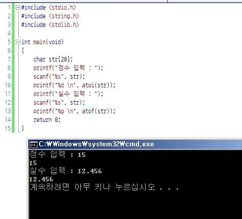Screen dimensions: 242x219
Task: Collapse the #include block at line 1
Action: tap(18, 8)
